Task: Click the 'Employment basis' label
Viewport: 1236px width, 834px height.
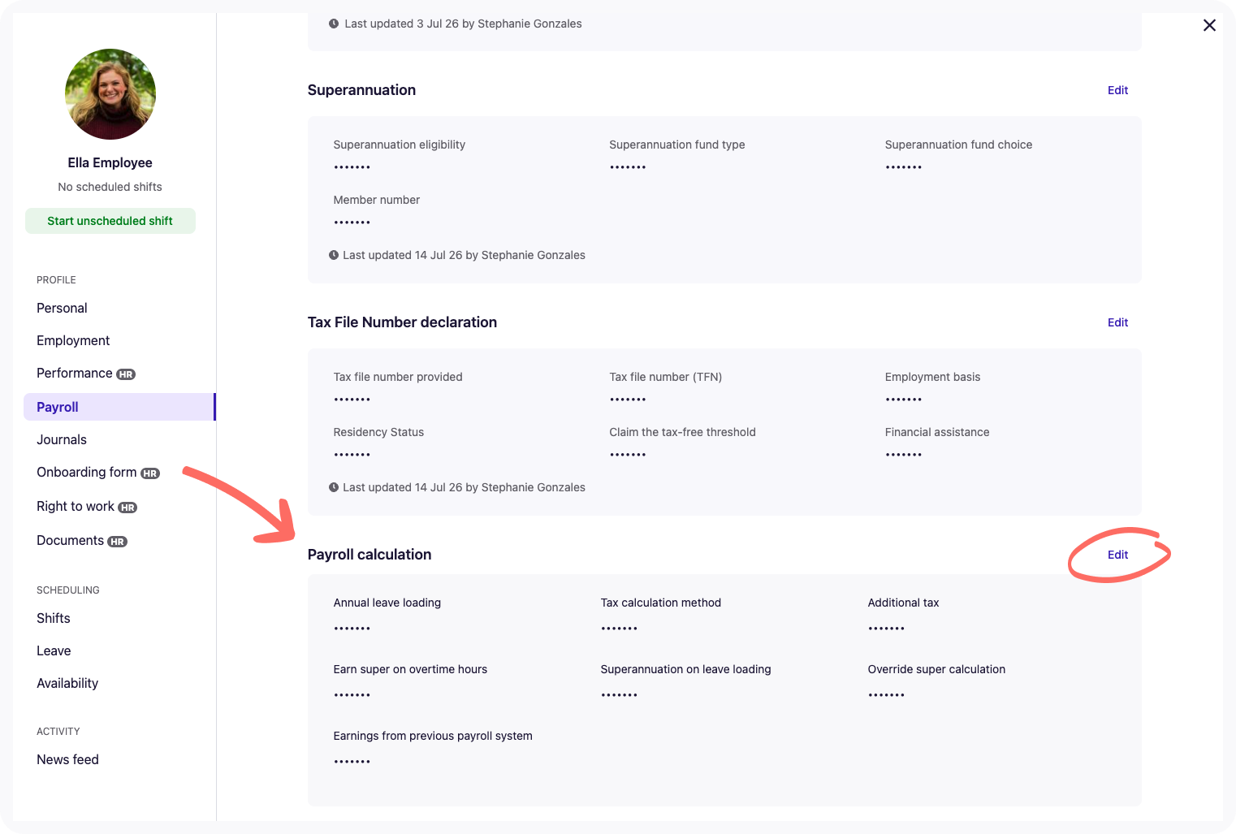Action: click(x=932, y=377)
